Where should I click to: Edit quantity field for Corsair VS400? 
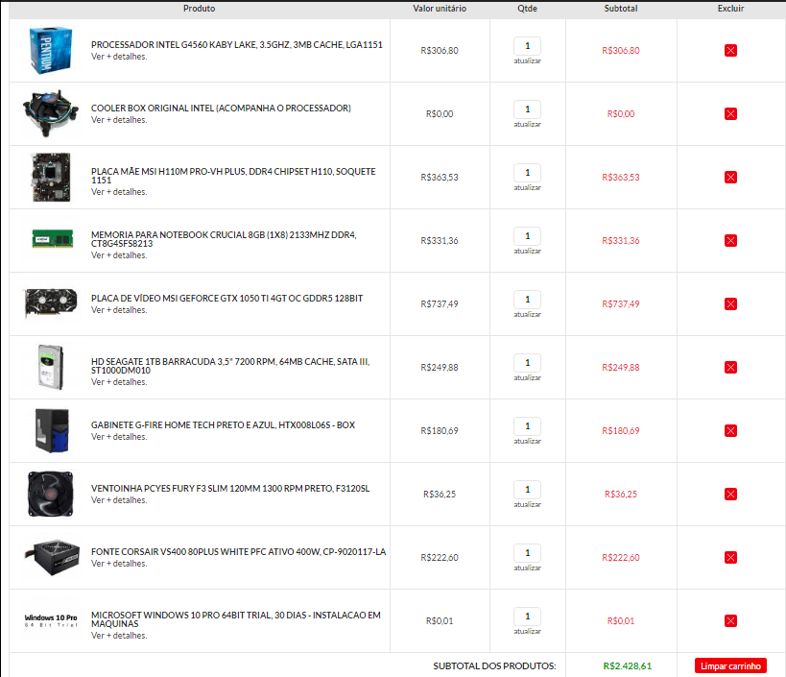click(527, 553)
